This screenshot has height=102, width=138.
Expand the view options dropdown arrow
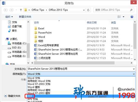[x=124, y=17]
